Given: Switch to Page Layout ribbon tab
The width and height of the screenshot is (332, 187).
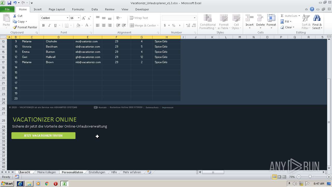Looking at the screenshot, I should click(x=57, y=9).
